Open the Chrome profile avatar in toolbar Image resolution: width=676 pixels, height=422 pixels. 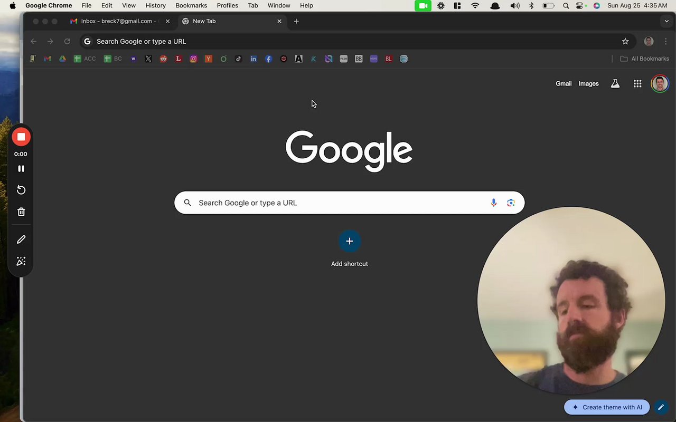(x=649, y=41)
